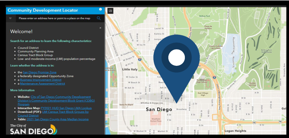289x138 pixels.
Task: Click the Balboa Park Golf Course label
Action: tap(266, 51)
